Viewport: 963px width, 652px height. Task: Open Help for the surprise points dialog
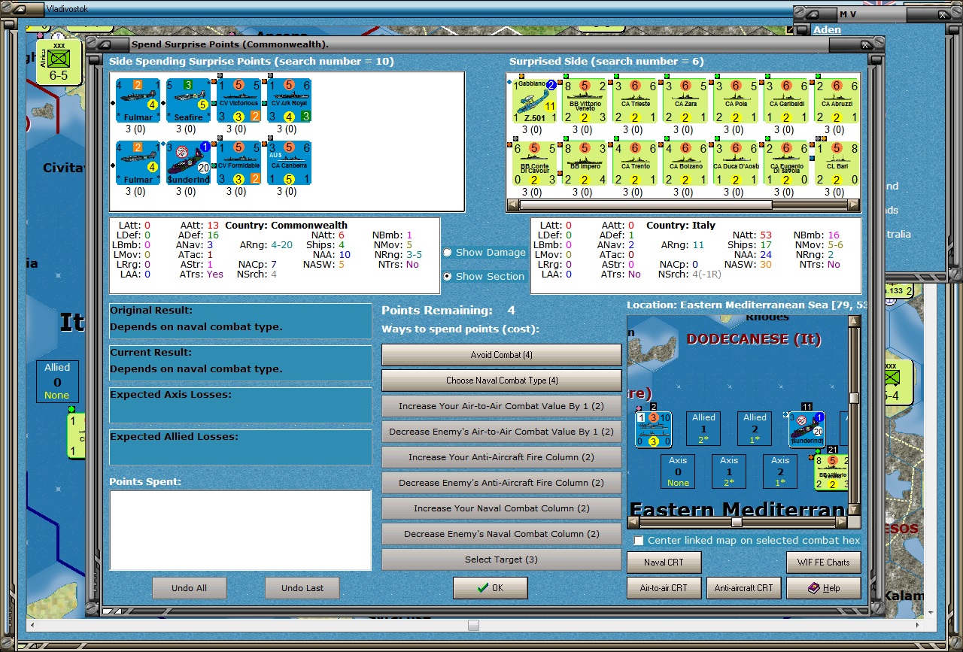823,588
